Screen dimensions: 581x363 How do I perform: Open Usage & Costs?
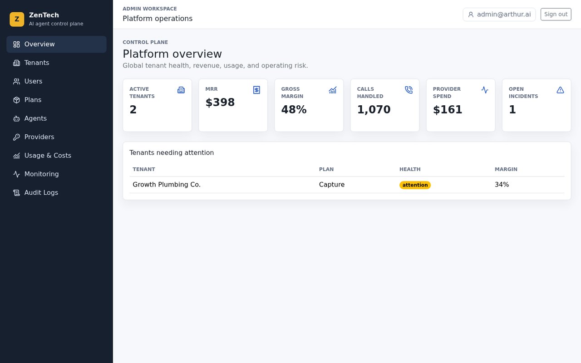pyautogui.click(x=56, y=156)
